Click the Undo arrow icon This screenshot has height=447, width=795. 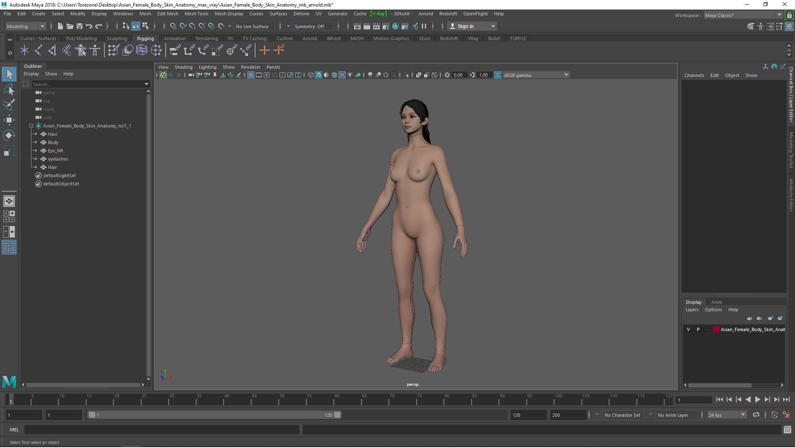pos(89,26)
